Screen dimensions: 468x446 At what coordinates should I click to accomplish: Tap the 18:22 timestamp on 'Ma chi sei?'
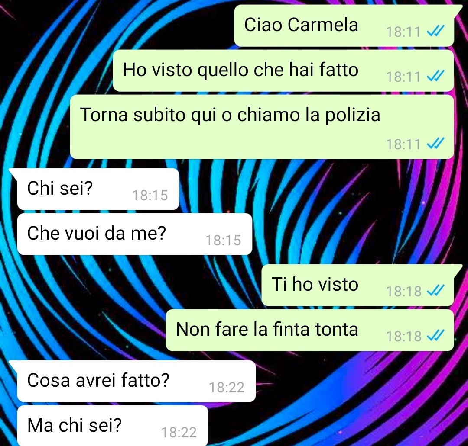[179, 433]
